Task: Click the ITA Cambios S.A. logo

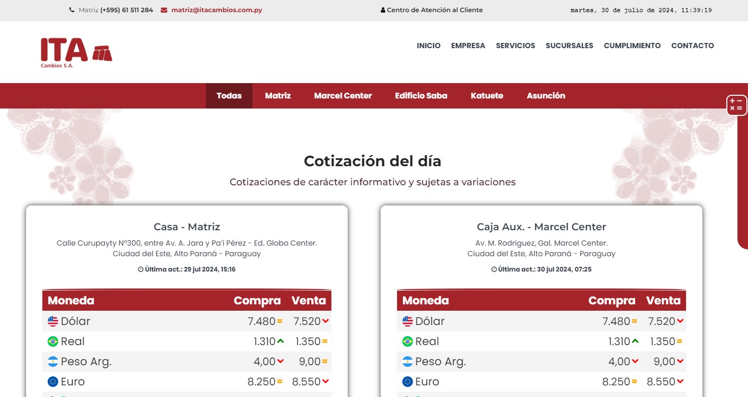Action: [x=76, y=52]
